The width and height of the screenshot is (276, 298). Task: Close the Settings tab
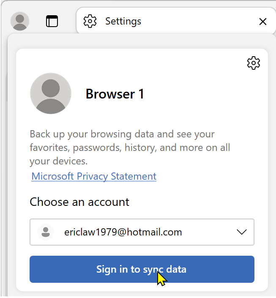262,22
